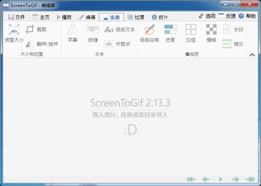The image size is (261, 186).
Task: Add a 标题帧 (Title Frame)
Action: coord(117,44)
